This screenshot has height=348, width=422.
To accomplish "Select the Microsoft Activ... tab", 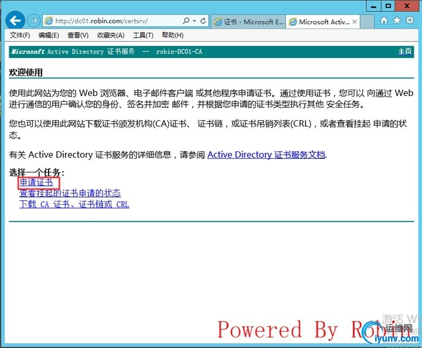I will [x=323, y=22].
